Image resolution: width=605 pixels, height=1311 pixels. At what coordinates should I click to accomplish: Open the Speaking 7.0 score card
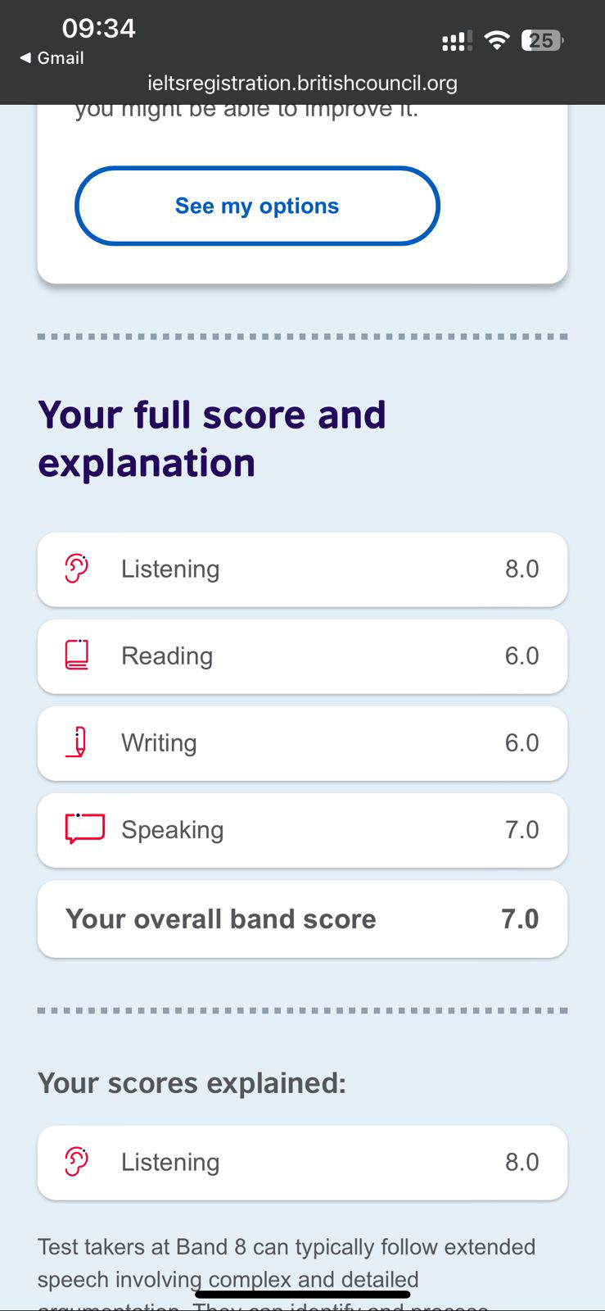[302, 830]
